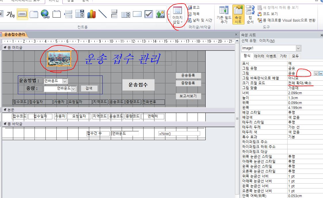The image size is (323, 198).
Task: Open the 탭 순서 tab order tool
Action: tap(250, 14)
